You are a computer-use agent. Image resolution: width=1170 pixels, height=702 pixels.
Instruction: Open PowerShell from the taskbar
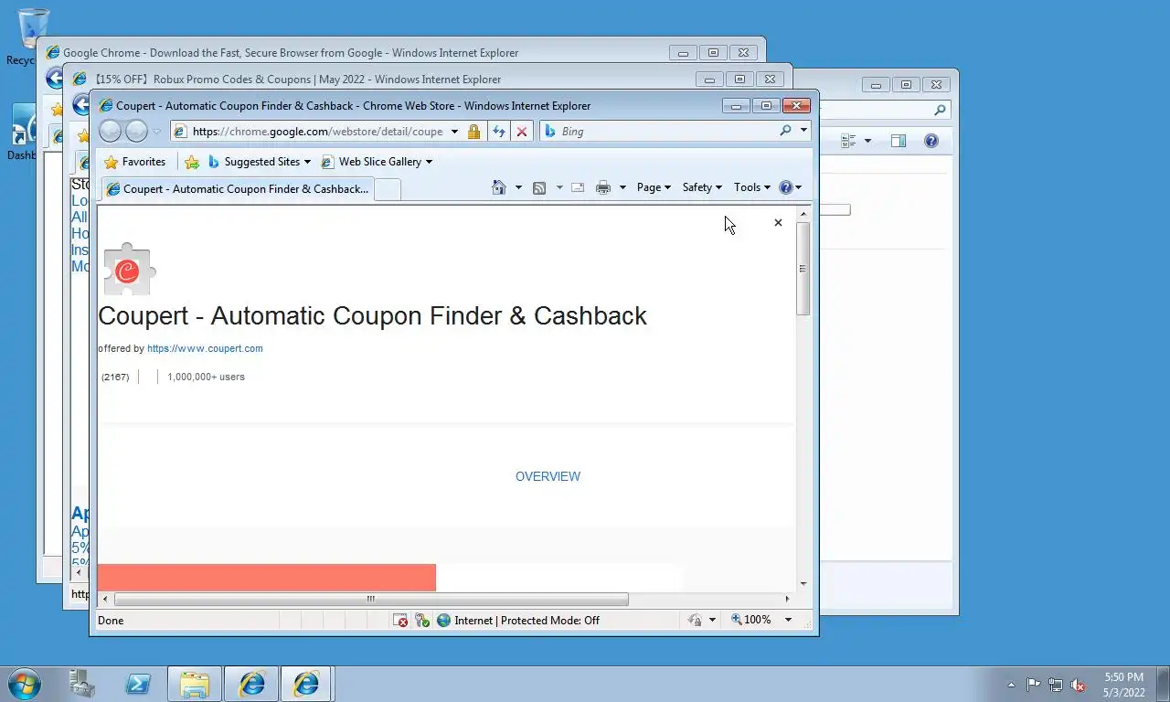pyautogui.click(x=138, y=684)
